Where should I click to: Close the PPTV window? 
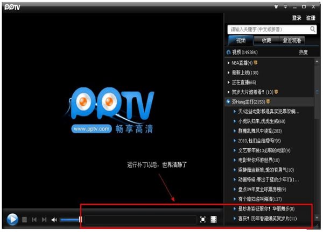pyautogui.click(x=313, y=7)
